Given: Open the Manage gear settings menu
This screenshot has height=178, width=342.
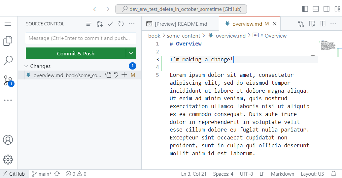Looking at the screenshot, I should (8, 160).
